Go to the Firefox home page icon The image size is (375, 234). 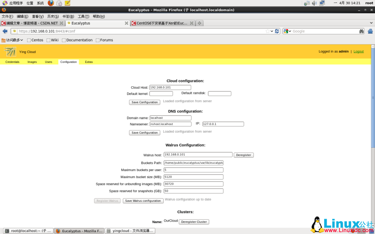[x=370, y=31]
